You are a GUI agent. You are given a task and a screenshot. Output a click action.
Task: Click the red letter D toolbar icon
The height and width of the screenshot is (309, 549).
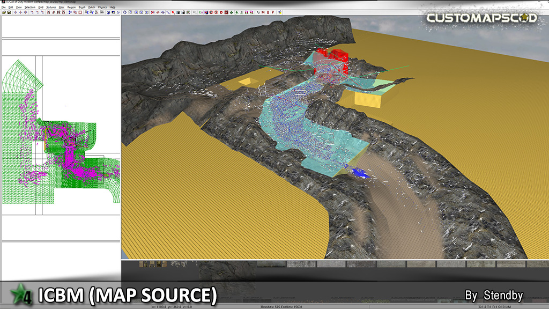(x=221, y=12)
